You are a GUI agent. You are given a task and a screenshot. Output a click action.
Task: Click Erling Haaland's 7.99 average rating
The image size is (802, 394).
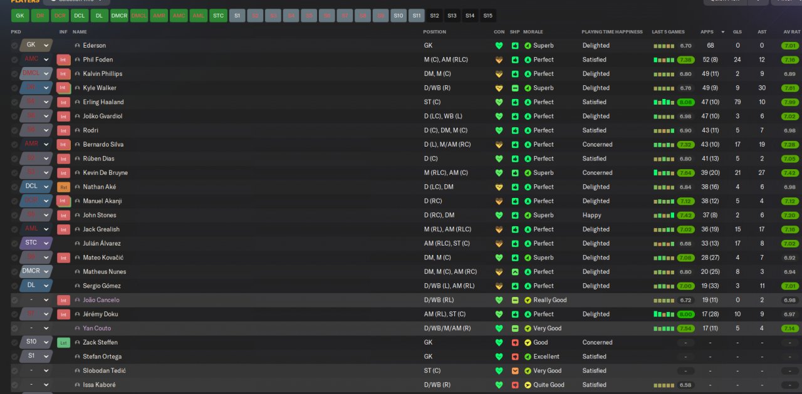(x=790, y=102)
